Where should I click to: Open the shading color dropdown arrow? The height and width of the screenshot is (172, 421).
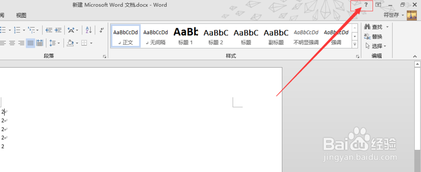77,43
